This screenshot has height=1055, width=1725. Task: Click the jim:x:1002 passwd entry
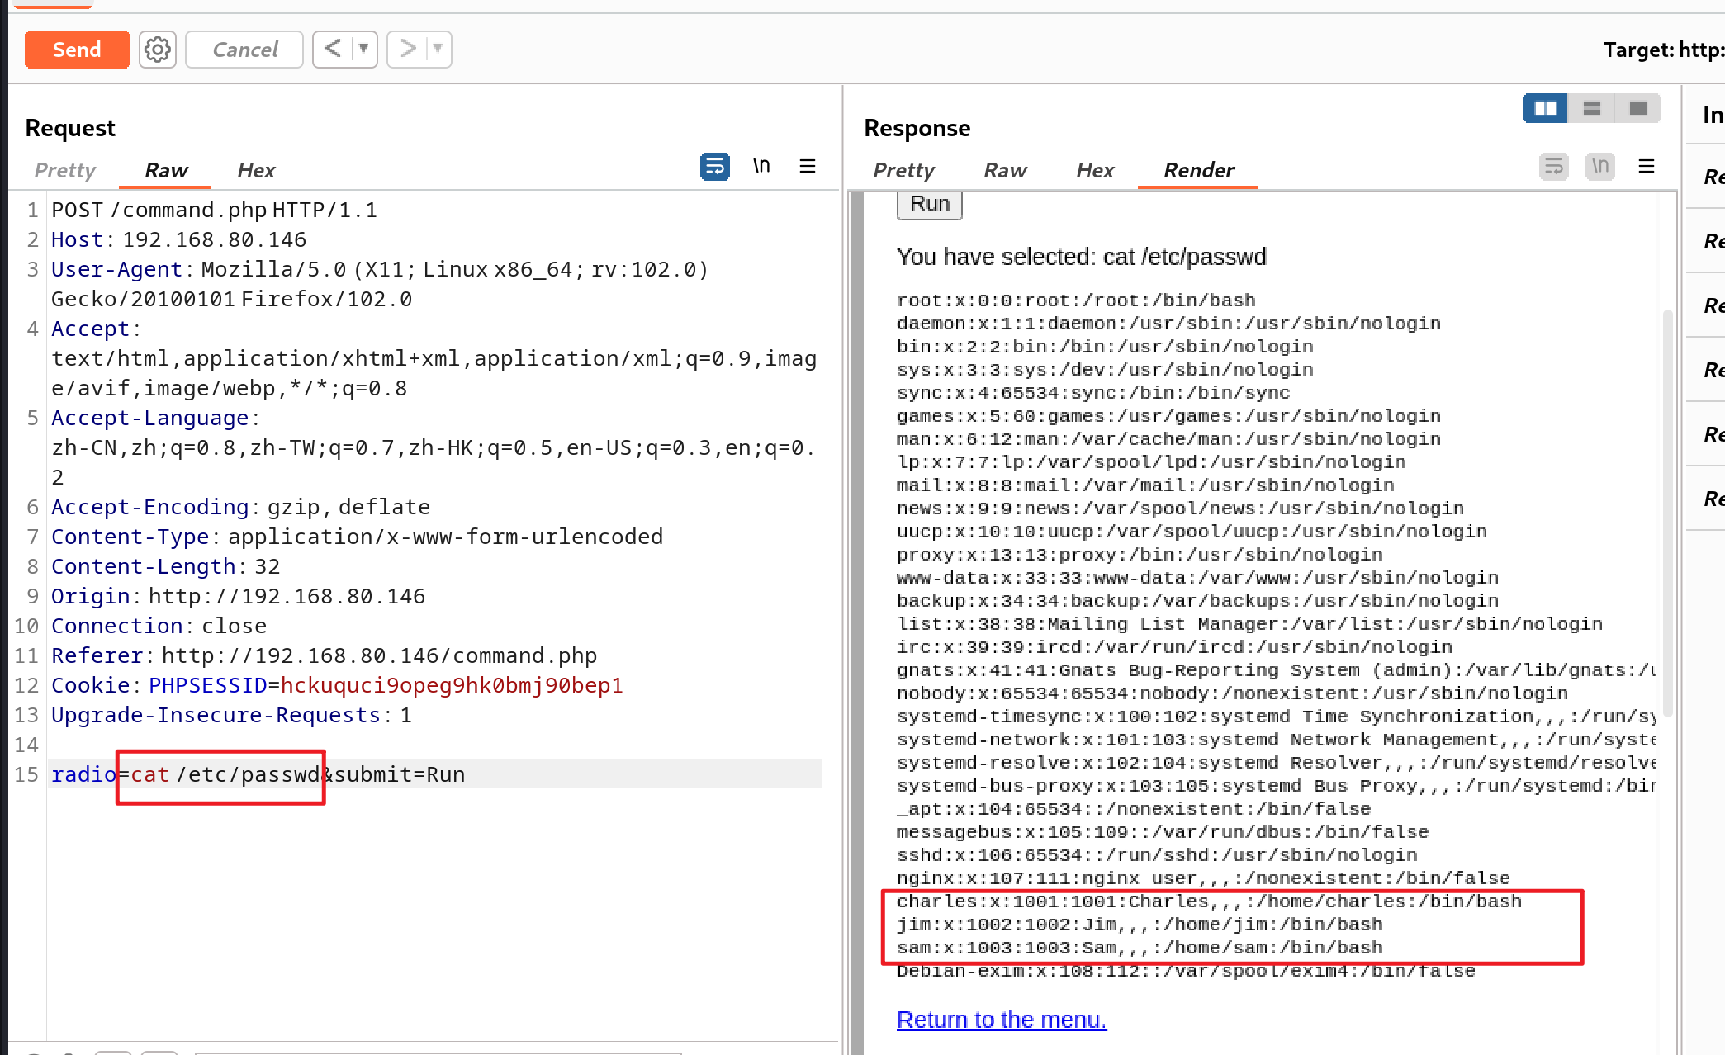point(1140,925)
